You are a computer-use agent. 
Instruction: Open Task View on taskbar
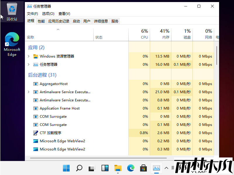click(x=92, y=168)
